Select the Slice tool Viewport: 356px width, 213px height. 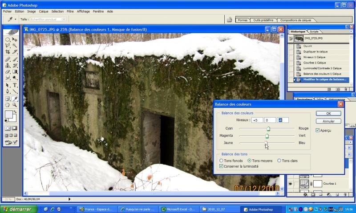pos(15,52)
